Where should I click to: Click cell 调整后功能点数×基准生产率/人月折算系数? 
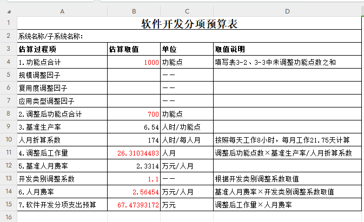pyautogui.click(x=287, y=153)
